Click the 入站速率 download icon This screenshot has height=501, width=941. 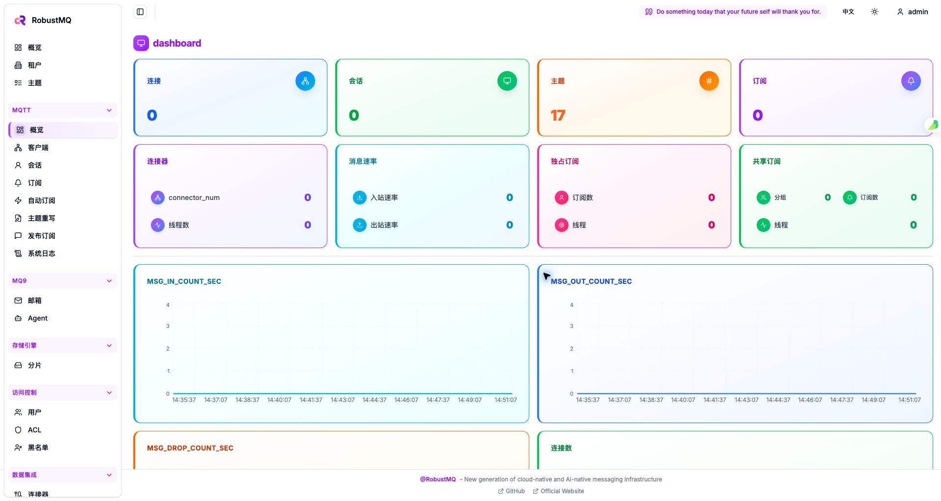coord(360,198)
